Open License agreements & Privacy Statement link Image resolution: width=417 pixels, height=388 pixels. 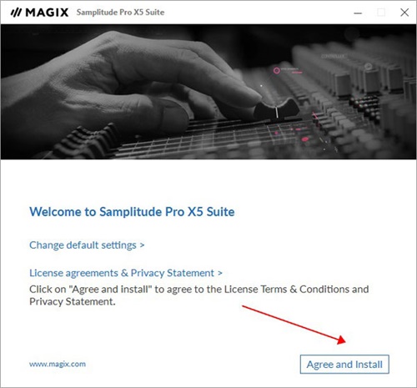(126, 273)
